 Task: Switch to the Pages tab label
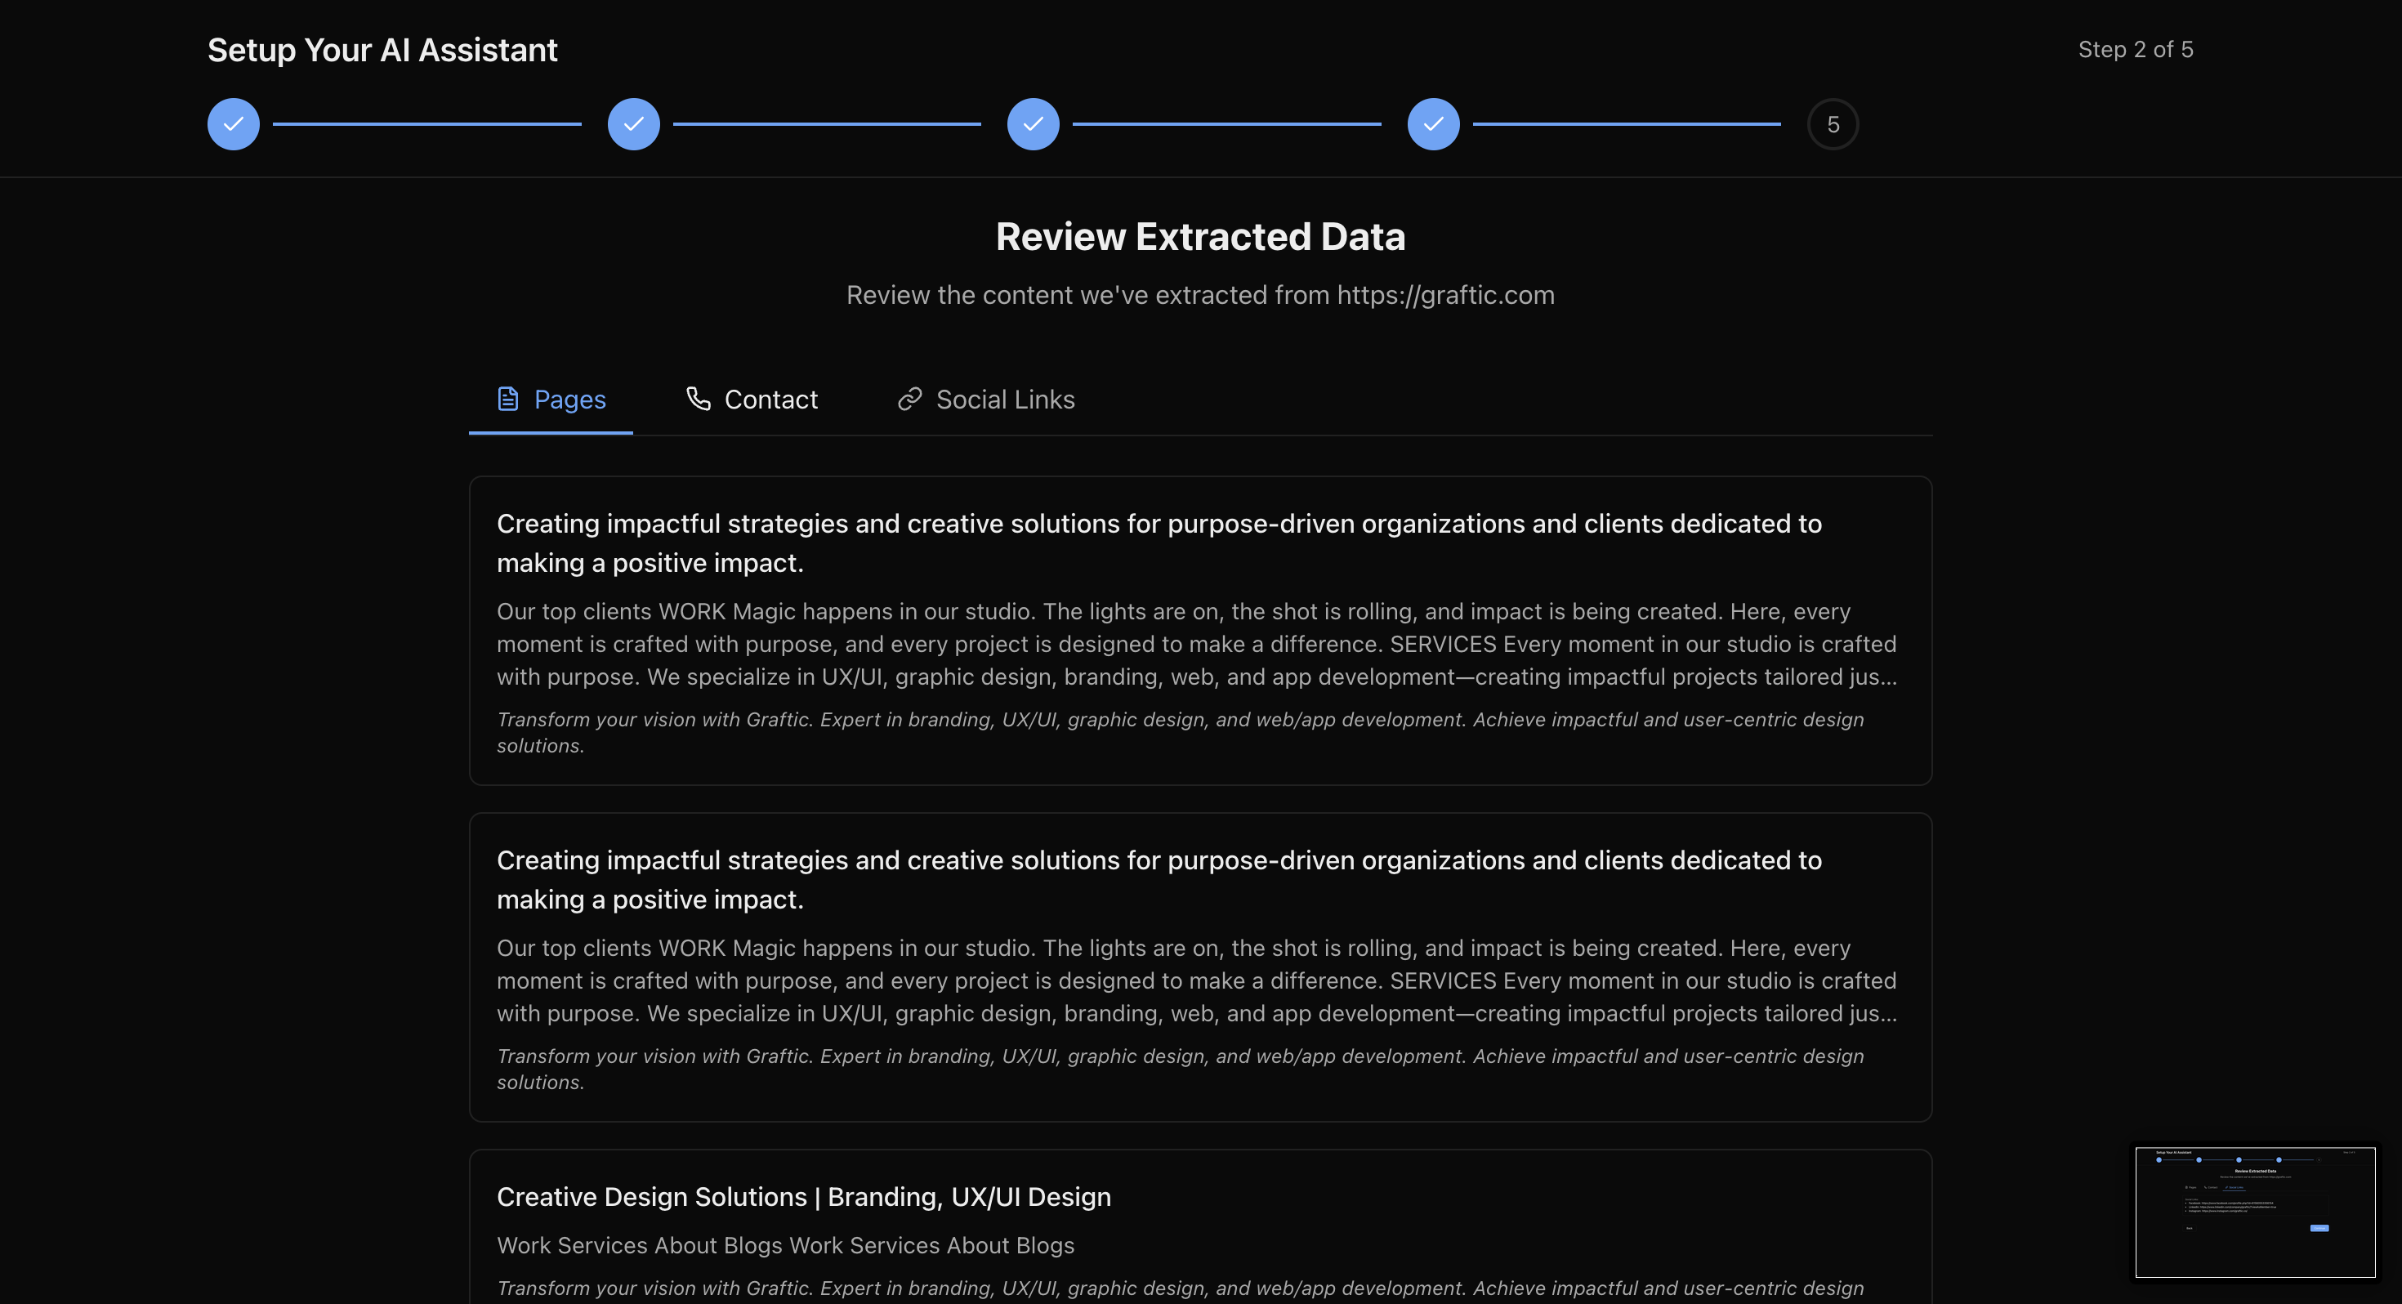click(x=569, y=400)
